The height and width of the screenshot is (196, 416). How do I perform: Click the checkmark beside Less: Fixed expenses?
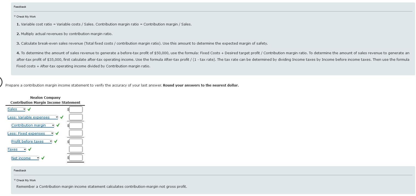point(57,133)
